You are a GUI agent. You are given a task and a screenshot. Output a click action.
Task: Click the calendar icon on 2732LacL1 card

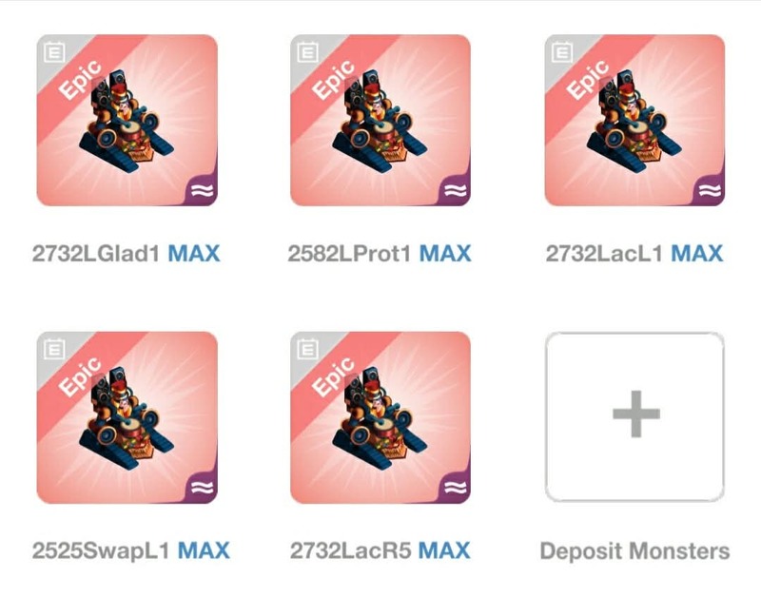click(x=562, y=52)
